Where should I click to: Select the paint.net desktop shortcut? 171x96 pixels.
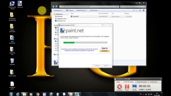point(20,4)
